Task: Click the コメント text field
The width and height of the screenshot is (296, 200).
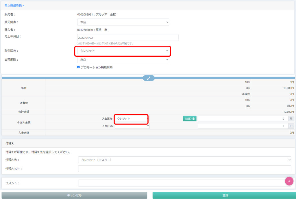Action: [181, 183]
